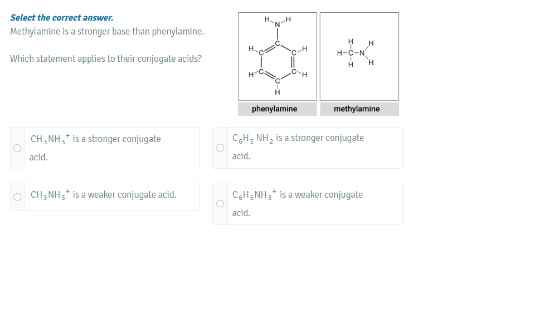540x328 pixels.
Task: Click the bottom hydrogen atom of phenylamine ring
Action: (x=277, y=92)
